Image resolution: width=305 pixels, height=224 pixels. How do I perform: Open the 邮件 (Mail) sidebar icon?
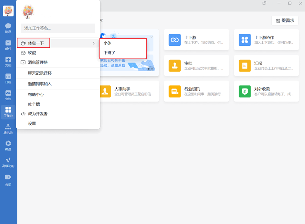[8, 45]
